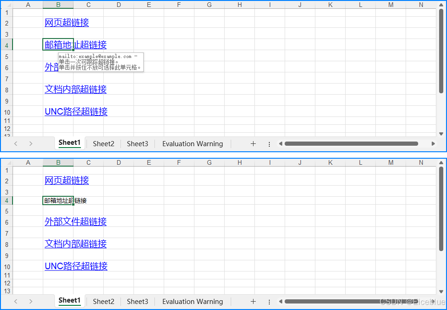This screenshot has width=447, height=310.
Task: Open 网页超链接 link in top spreadsheet
Action: (x=67, y=22)
